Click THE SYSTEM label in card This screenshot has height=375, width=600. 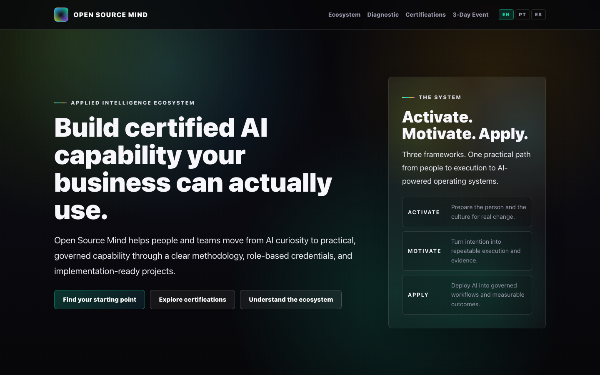pos(440,97)
